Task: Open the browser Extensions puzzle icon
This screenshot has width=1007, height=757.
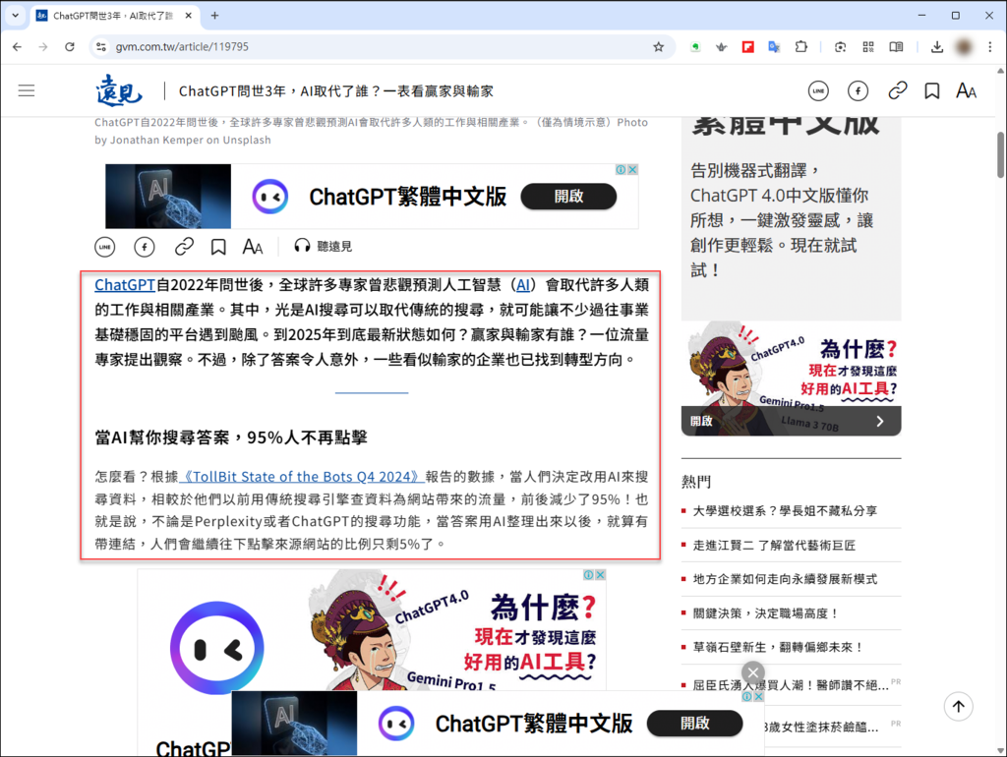Action: [800, 47]
